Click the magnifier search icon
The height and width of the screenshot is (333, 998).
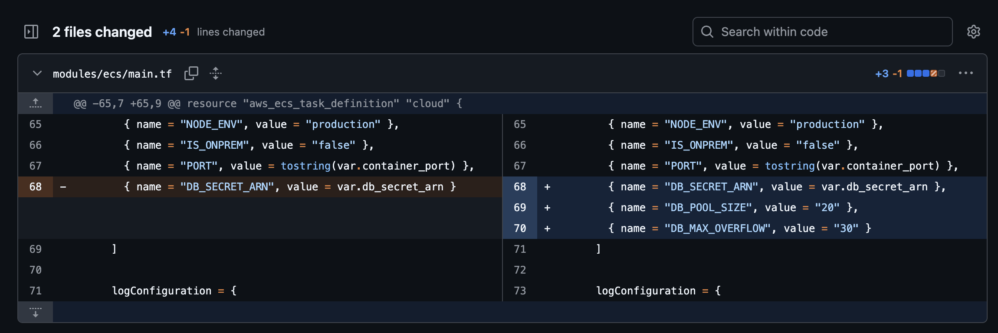tap(707, 32)
